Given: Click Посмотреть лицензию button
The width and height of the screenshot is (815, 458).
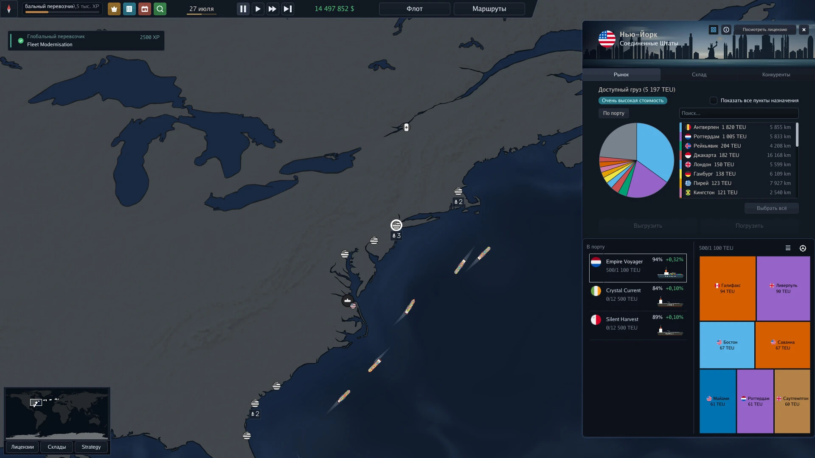Looking at the screenshot, I should [764, 30].
